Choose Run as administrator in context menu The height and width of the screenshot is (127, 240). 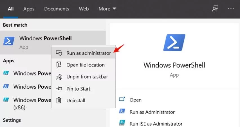tap(83, 53)
